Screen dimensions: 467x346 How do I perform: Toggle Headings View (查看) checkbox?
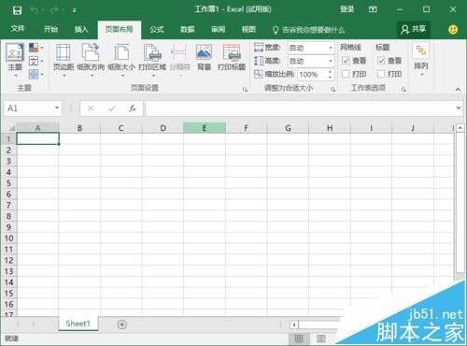[x=381, y=61]
